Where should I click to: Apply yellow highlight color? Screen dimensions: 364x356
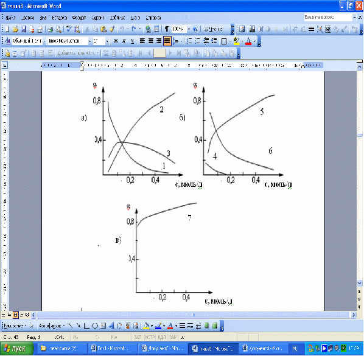pos(236,41)
